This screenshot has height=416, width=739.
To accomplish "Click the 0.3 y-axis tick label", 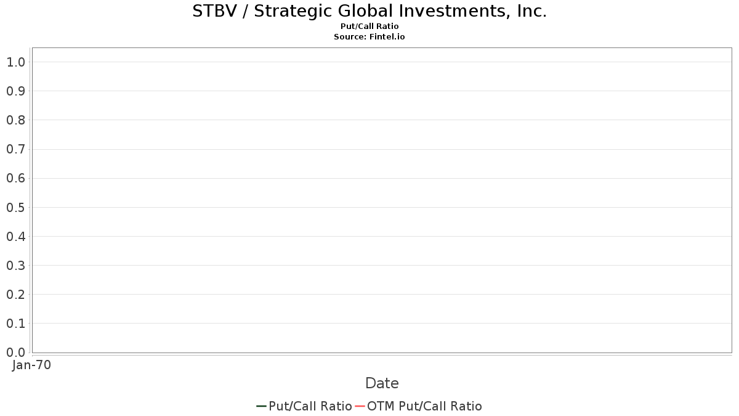I will click(15, 266).
